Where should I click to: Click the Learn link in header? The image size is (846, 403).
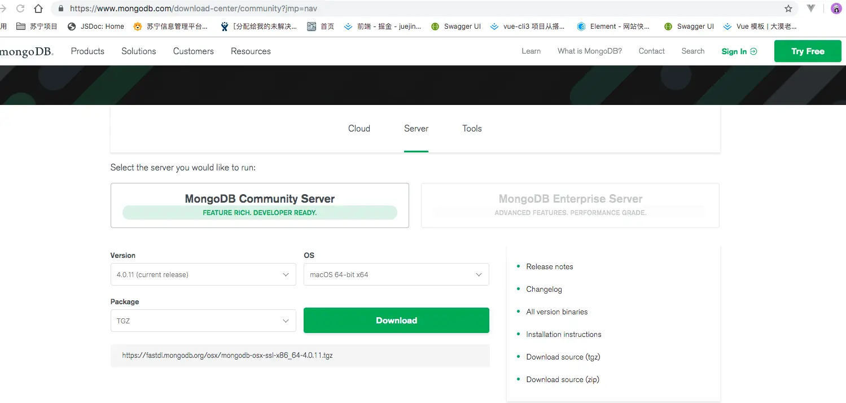click(531, 51)
